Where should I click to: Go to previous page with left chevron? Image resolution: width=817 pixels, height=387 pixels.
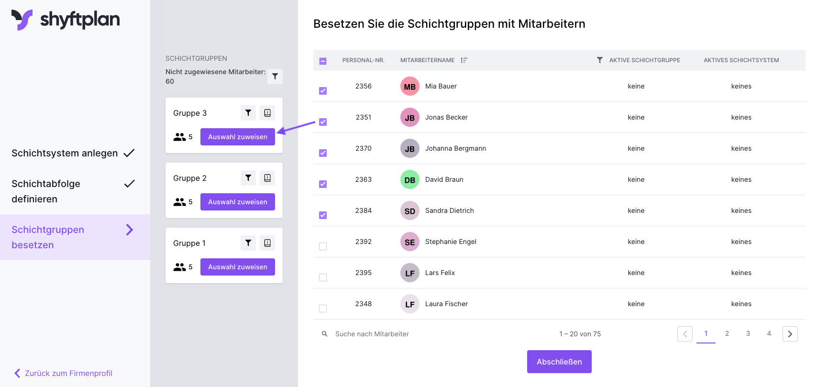[x=685, y=334]
